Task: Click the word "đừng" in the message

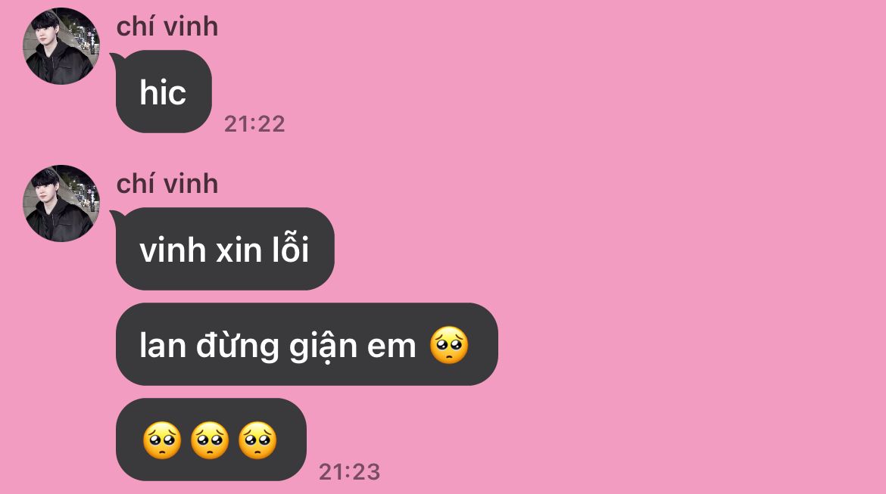Action: click(237, 346)
